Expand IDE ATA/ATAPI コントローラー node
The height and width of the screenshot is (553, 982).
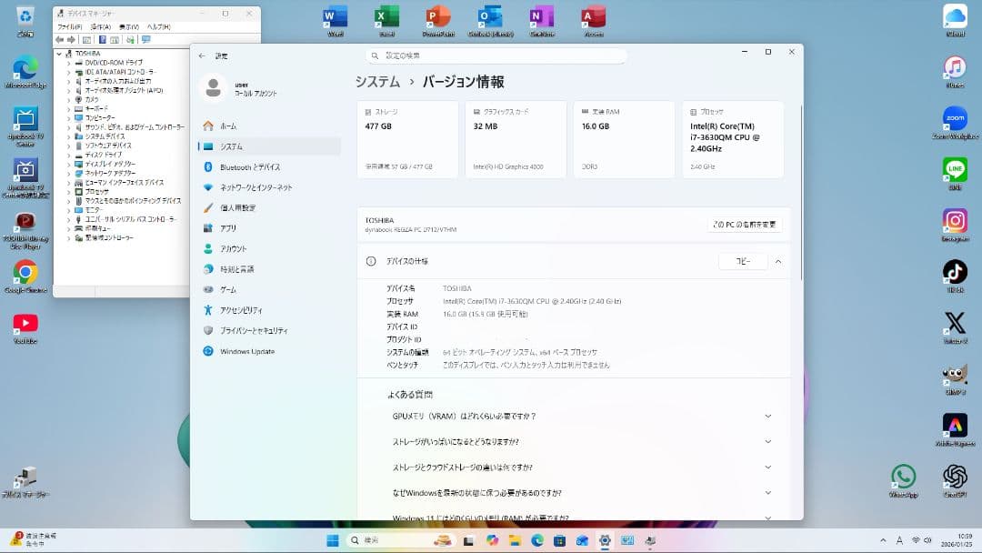(69, 72)
